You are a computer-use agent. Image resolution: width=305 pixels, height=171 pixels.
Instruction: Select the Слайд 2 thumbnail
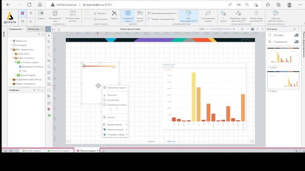(283, 80)
